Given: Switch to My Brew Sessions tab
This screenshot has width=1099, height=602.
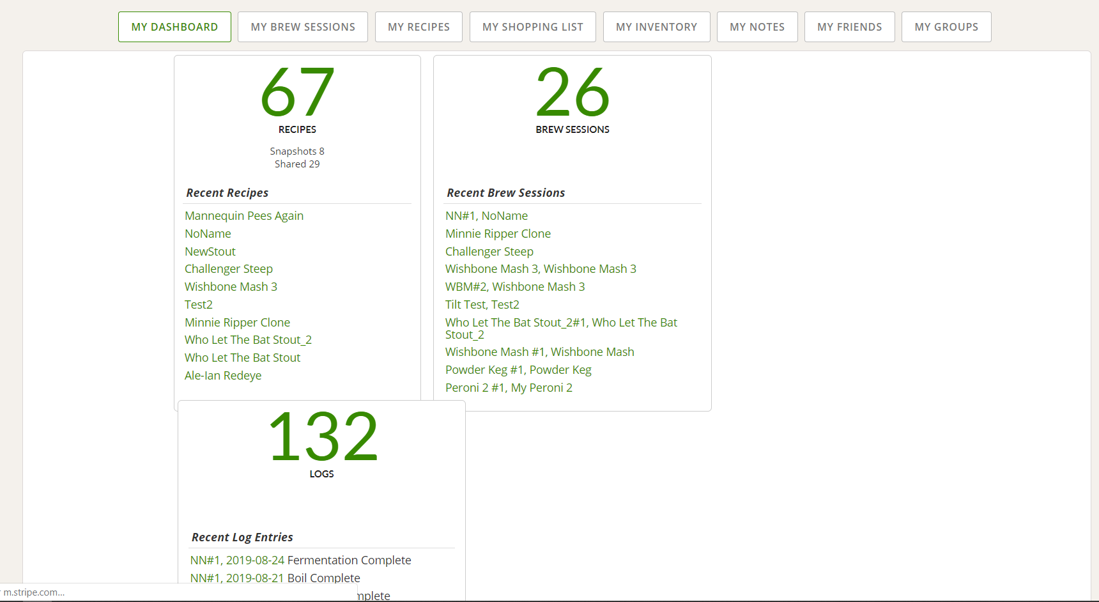Looking at the screenshot, I should [x=303, y=27].
